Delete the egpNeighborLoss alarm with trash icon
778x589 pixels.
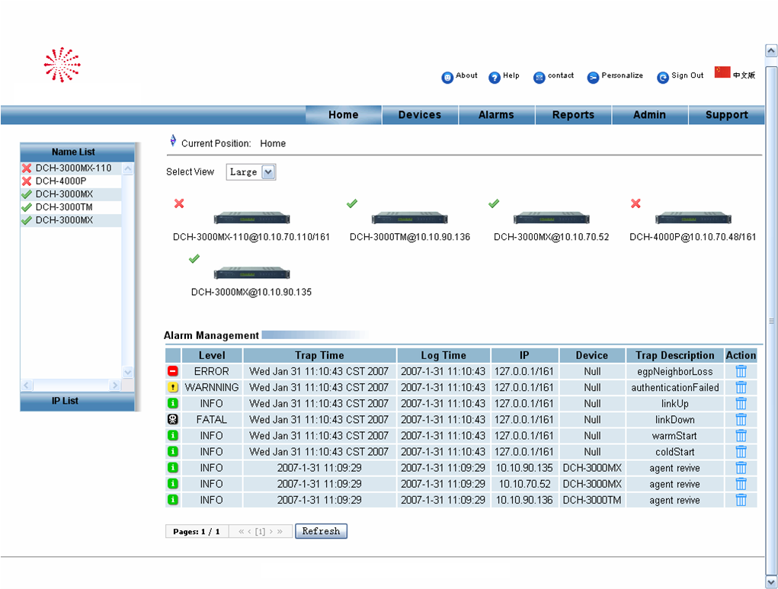741,371
